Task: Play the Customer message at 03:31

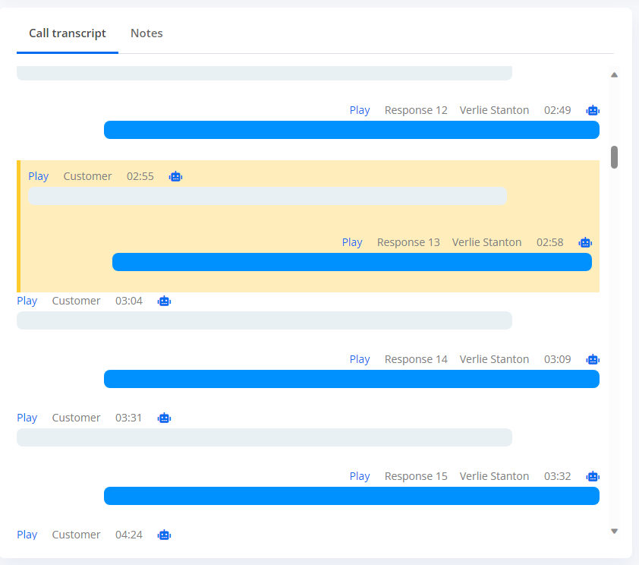Action: 27,418
